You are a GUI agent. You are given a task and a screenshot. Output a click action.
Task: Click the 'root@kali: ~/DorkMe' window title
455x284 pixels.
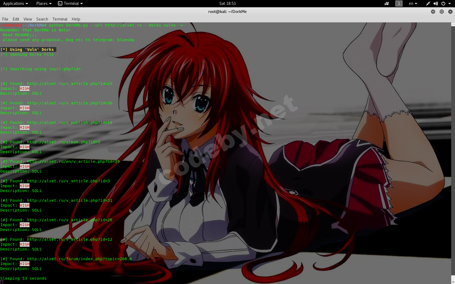point(227,12)
